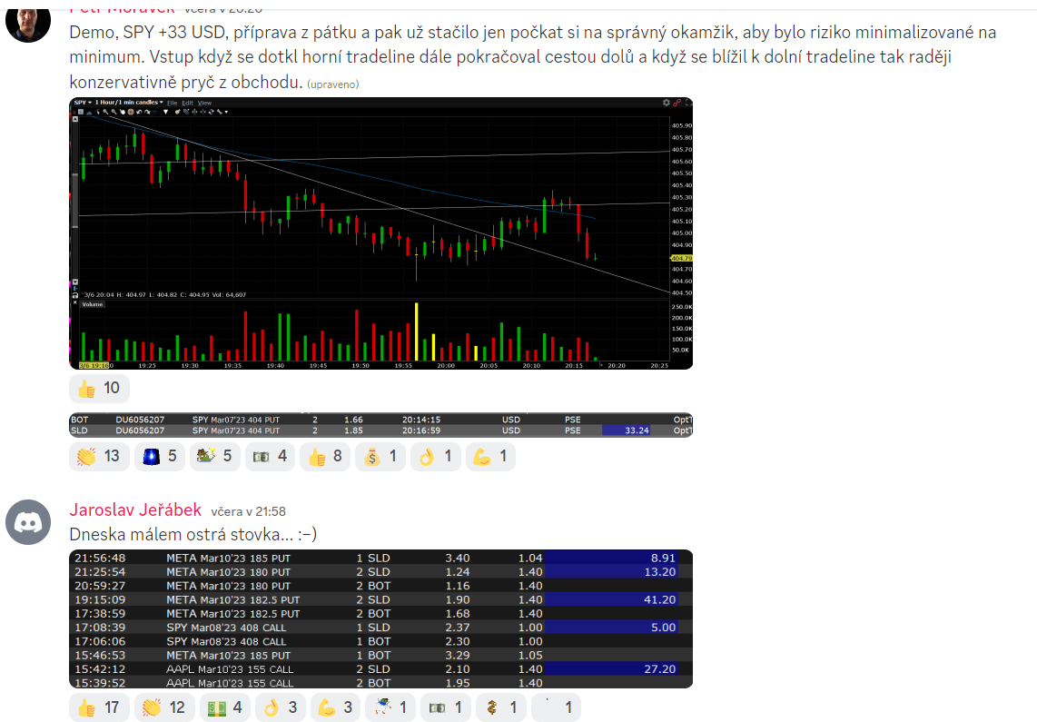
Task: Open the SPY Mar07'23 404 PUT trades image
Action: (x=381, y=425)
